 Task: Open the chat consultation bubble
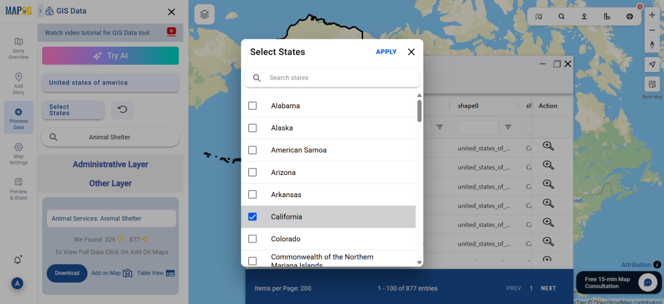[x=648, y=283]
